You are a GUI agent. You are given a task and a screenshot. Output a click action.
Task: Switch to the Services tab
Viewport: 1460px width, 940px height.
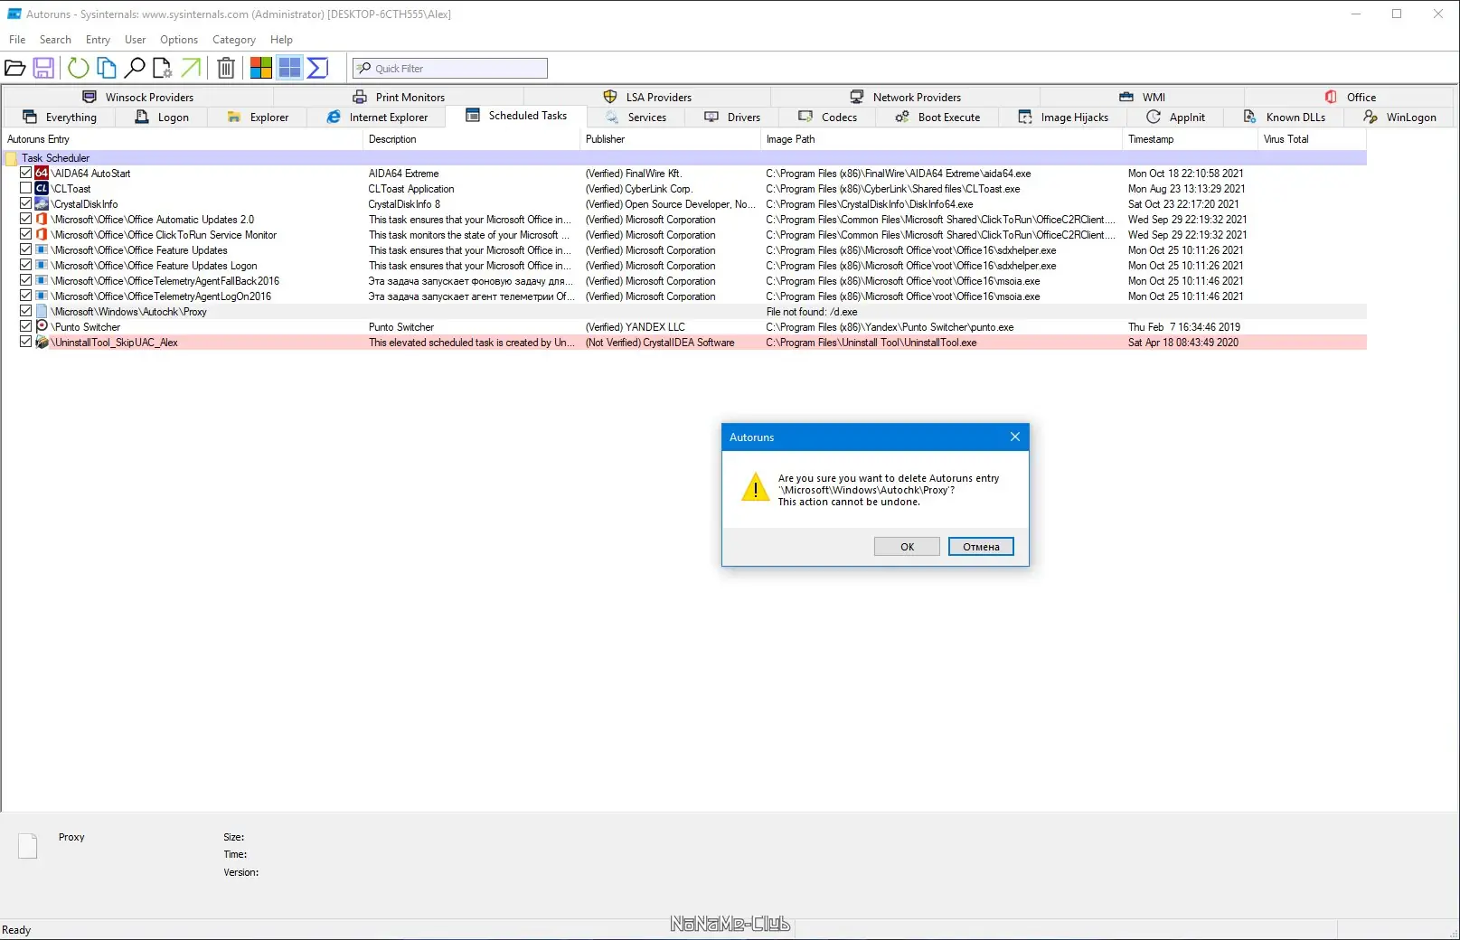click(636, 117)
